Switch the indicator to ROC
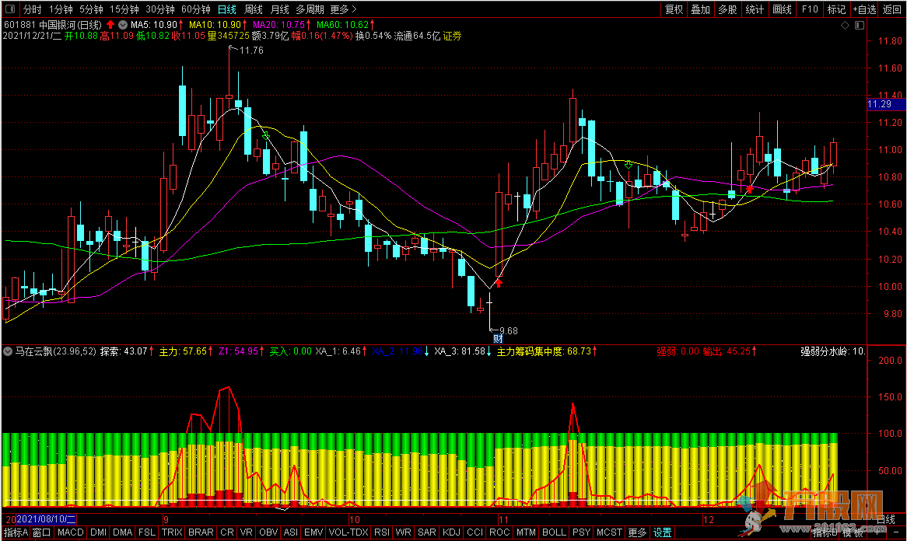 coord(499,532)
